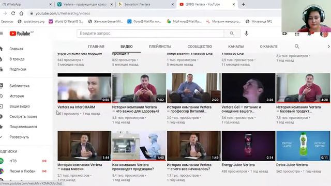Reload the page
Screen dimensions: 331x186
click(x=13, y=13)
